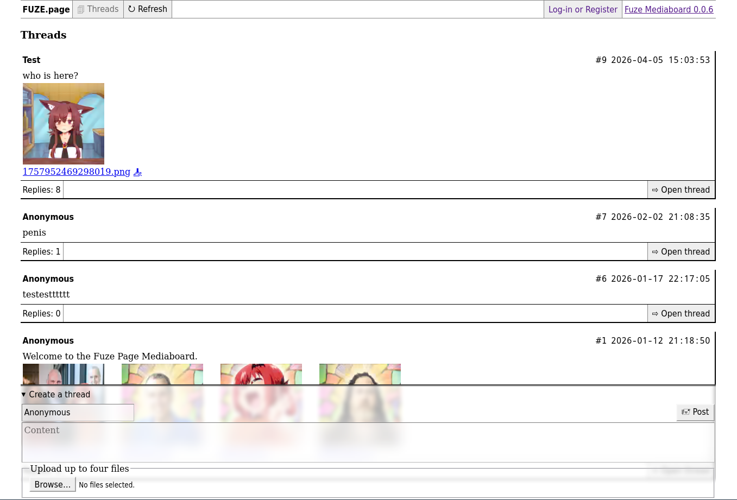Click the download icon beside 1757952469298019.png
This screenshot has width=737, height=500.
pos(137,172)
